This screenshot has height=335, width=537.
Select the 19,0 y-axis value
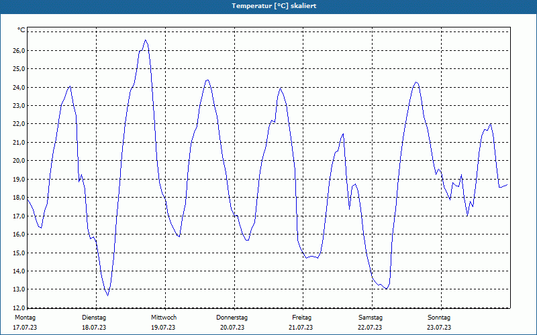[19, 180]
